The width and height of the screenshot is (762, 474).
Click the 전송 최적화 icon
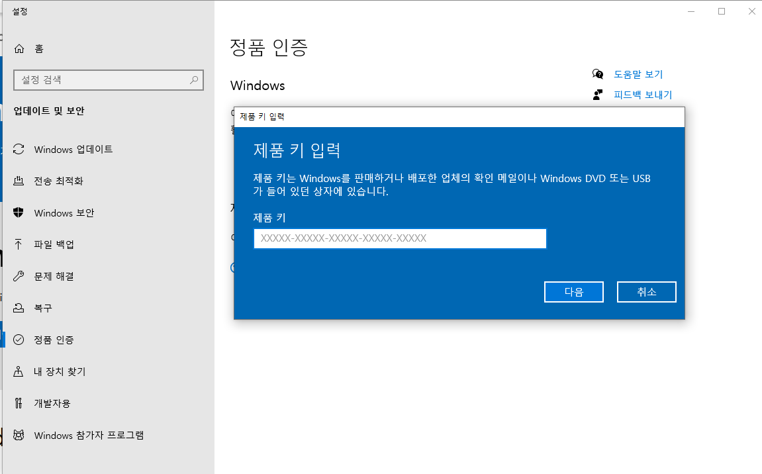[x=19, y=181]
